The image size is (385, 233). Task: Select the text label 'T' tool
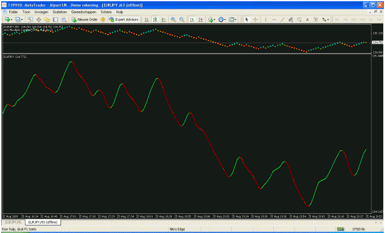(x=316, y=20)
